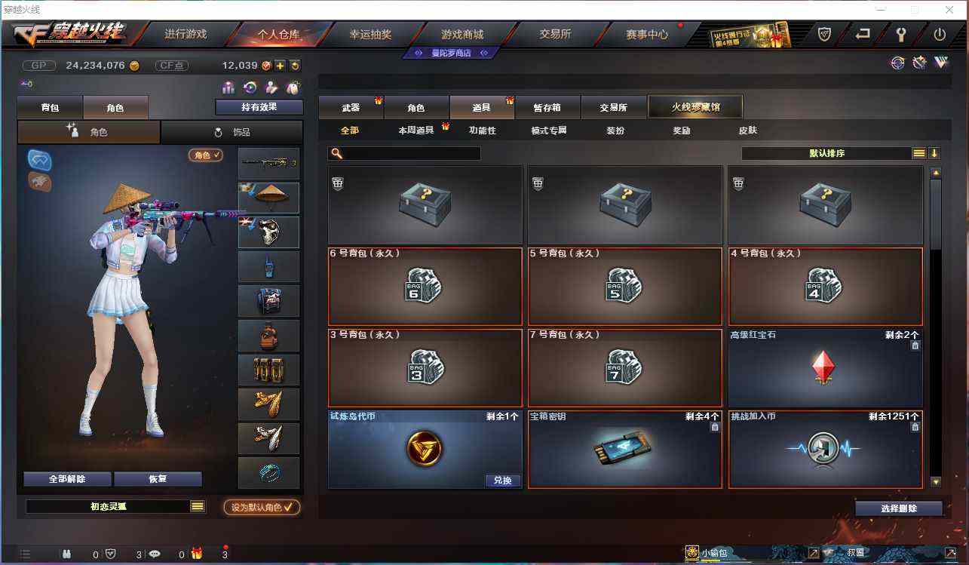The height and width of the screenshot is (565, 969).
Task: Toggle the 角色 checkmark above character
Action: coord(206,155)
